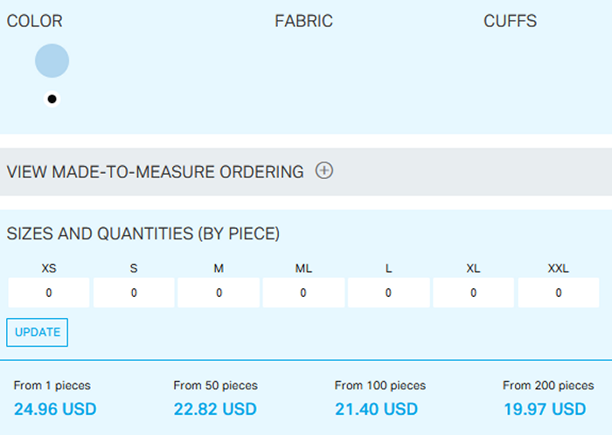Open the View Made-To-Measure Ordering section

tap(156, 172)
